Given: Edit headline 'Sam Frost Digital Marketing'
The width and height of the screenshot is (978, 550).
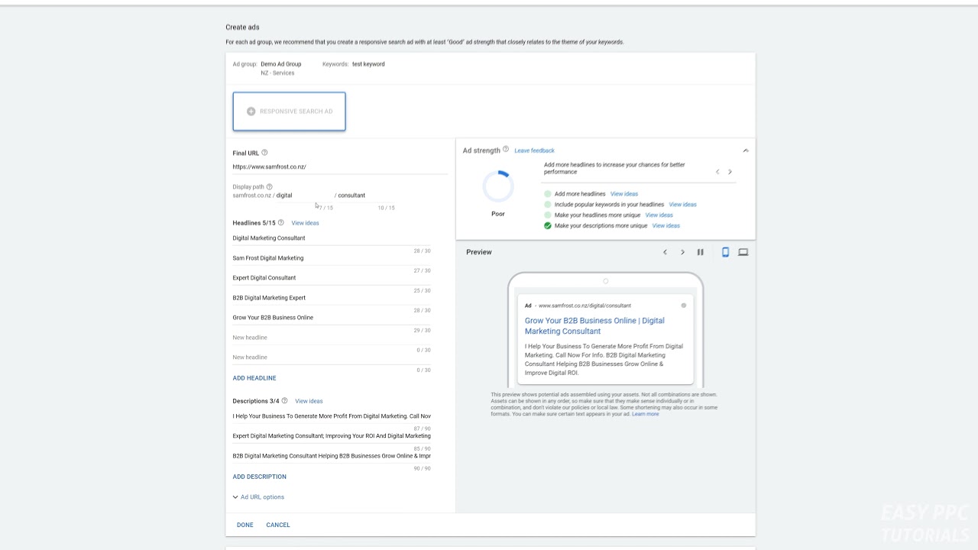Looking at the screenshot, I should click(332, 258).
